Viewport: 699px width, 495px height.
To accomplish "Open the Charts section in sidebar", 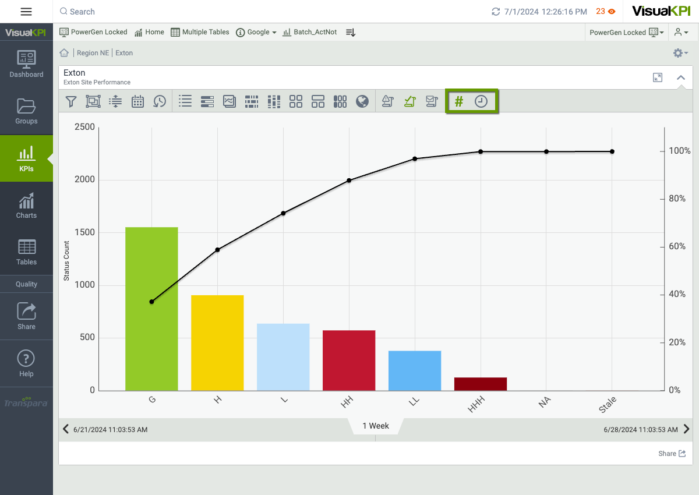I will coord(26,206).
